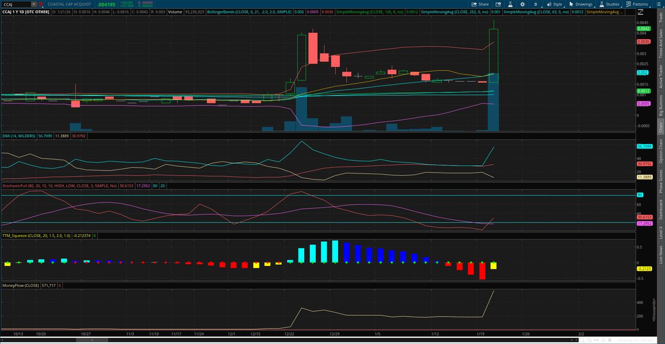The width and height of the screenshot is (665, 344).
Task: Open the flask quick-study icon
Action: pyautogui.click(x=510, y=4)
